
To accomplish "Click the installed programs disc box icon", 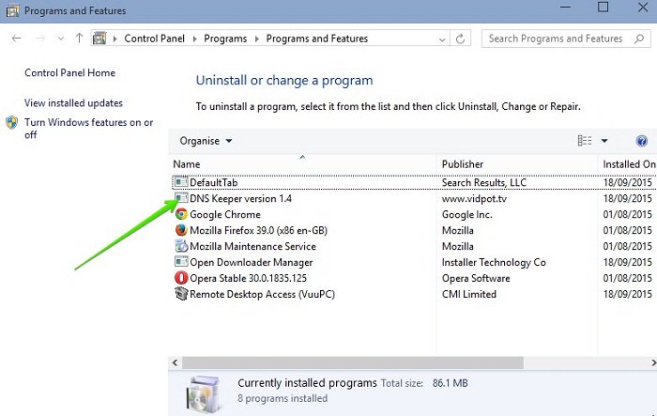I will [x=203, y=395].
